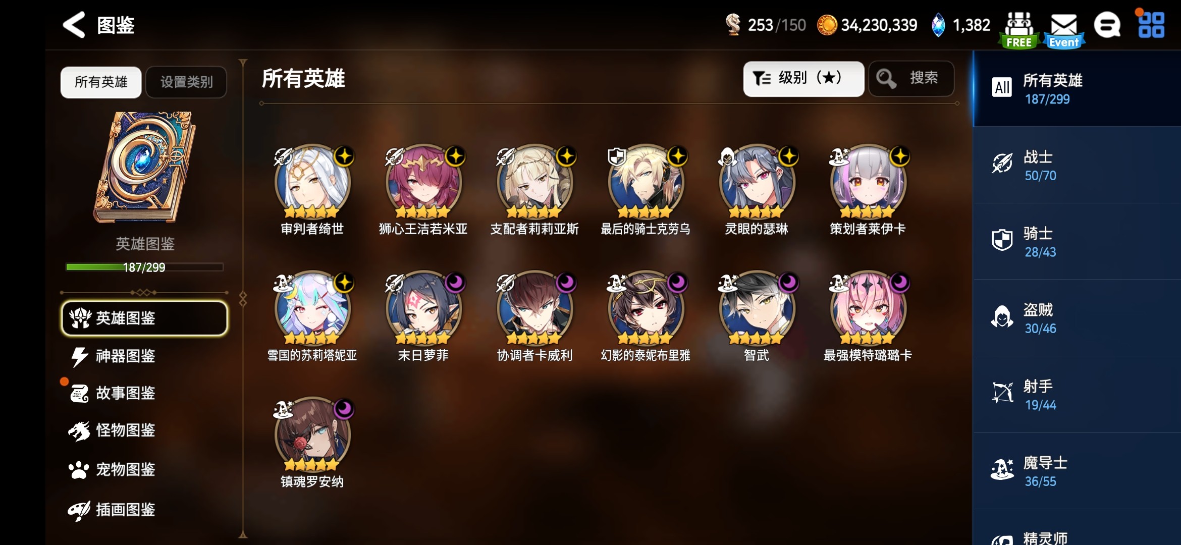Open hero portrait 审判者绮世
Screen dimensions: 1181x545
[x=312, y=182]
